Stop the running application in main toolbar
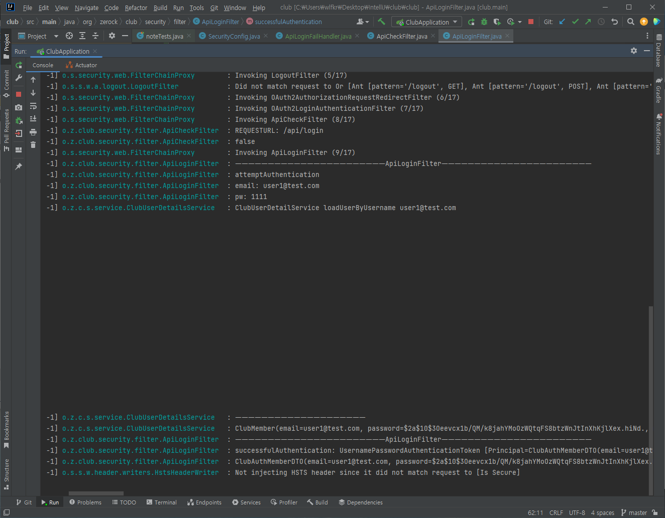This screenshot has width=665, height=518. (x=531, y=22)
